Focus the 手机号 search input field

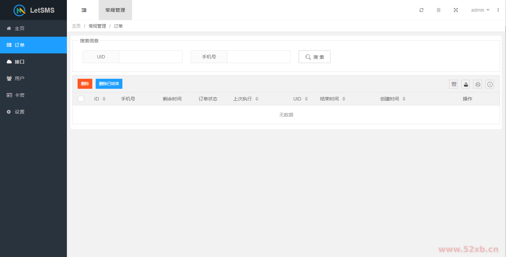click(x=259, y=57)
